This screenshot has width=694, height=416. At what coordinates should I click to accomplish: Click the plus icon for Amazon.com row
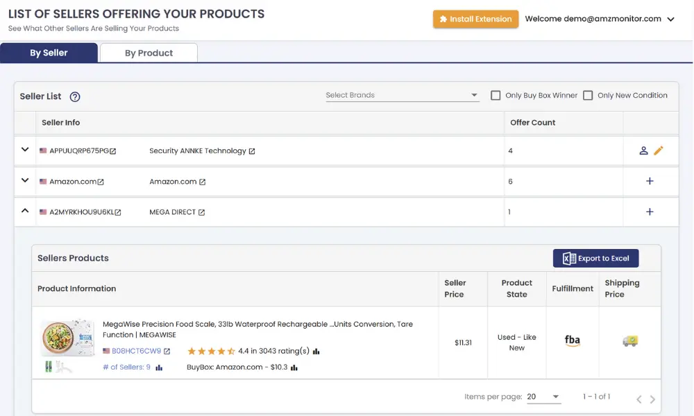(650, 181)
